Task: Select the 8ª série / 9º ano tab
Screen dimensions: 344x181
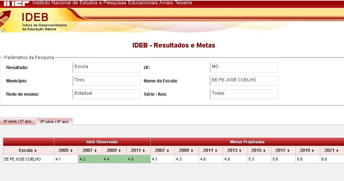Action: pos(54,122)
